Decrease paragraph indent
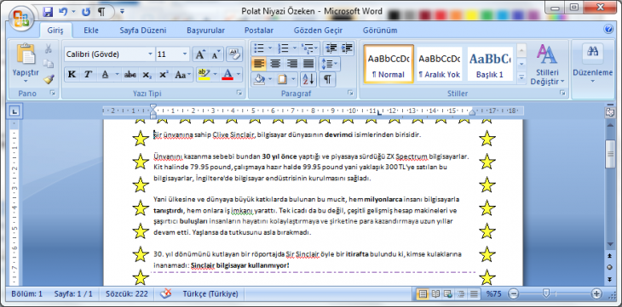The width and height of the screenshot is (622, 307). 331,48
